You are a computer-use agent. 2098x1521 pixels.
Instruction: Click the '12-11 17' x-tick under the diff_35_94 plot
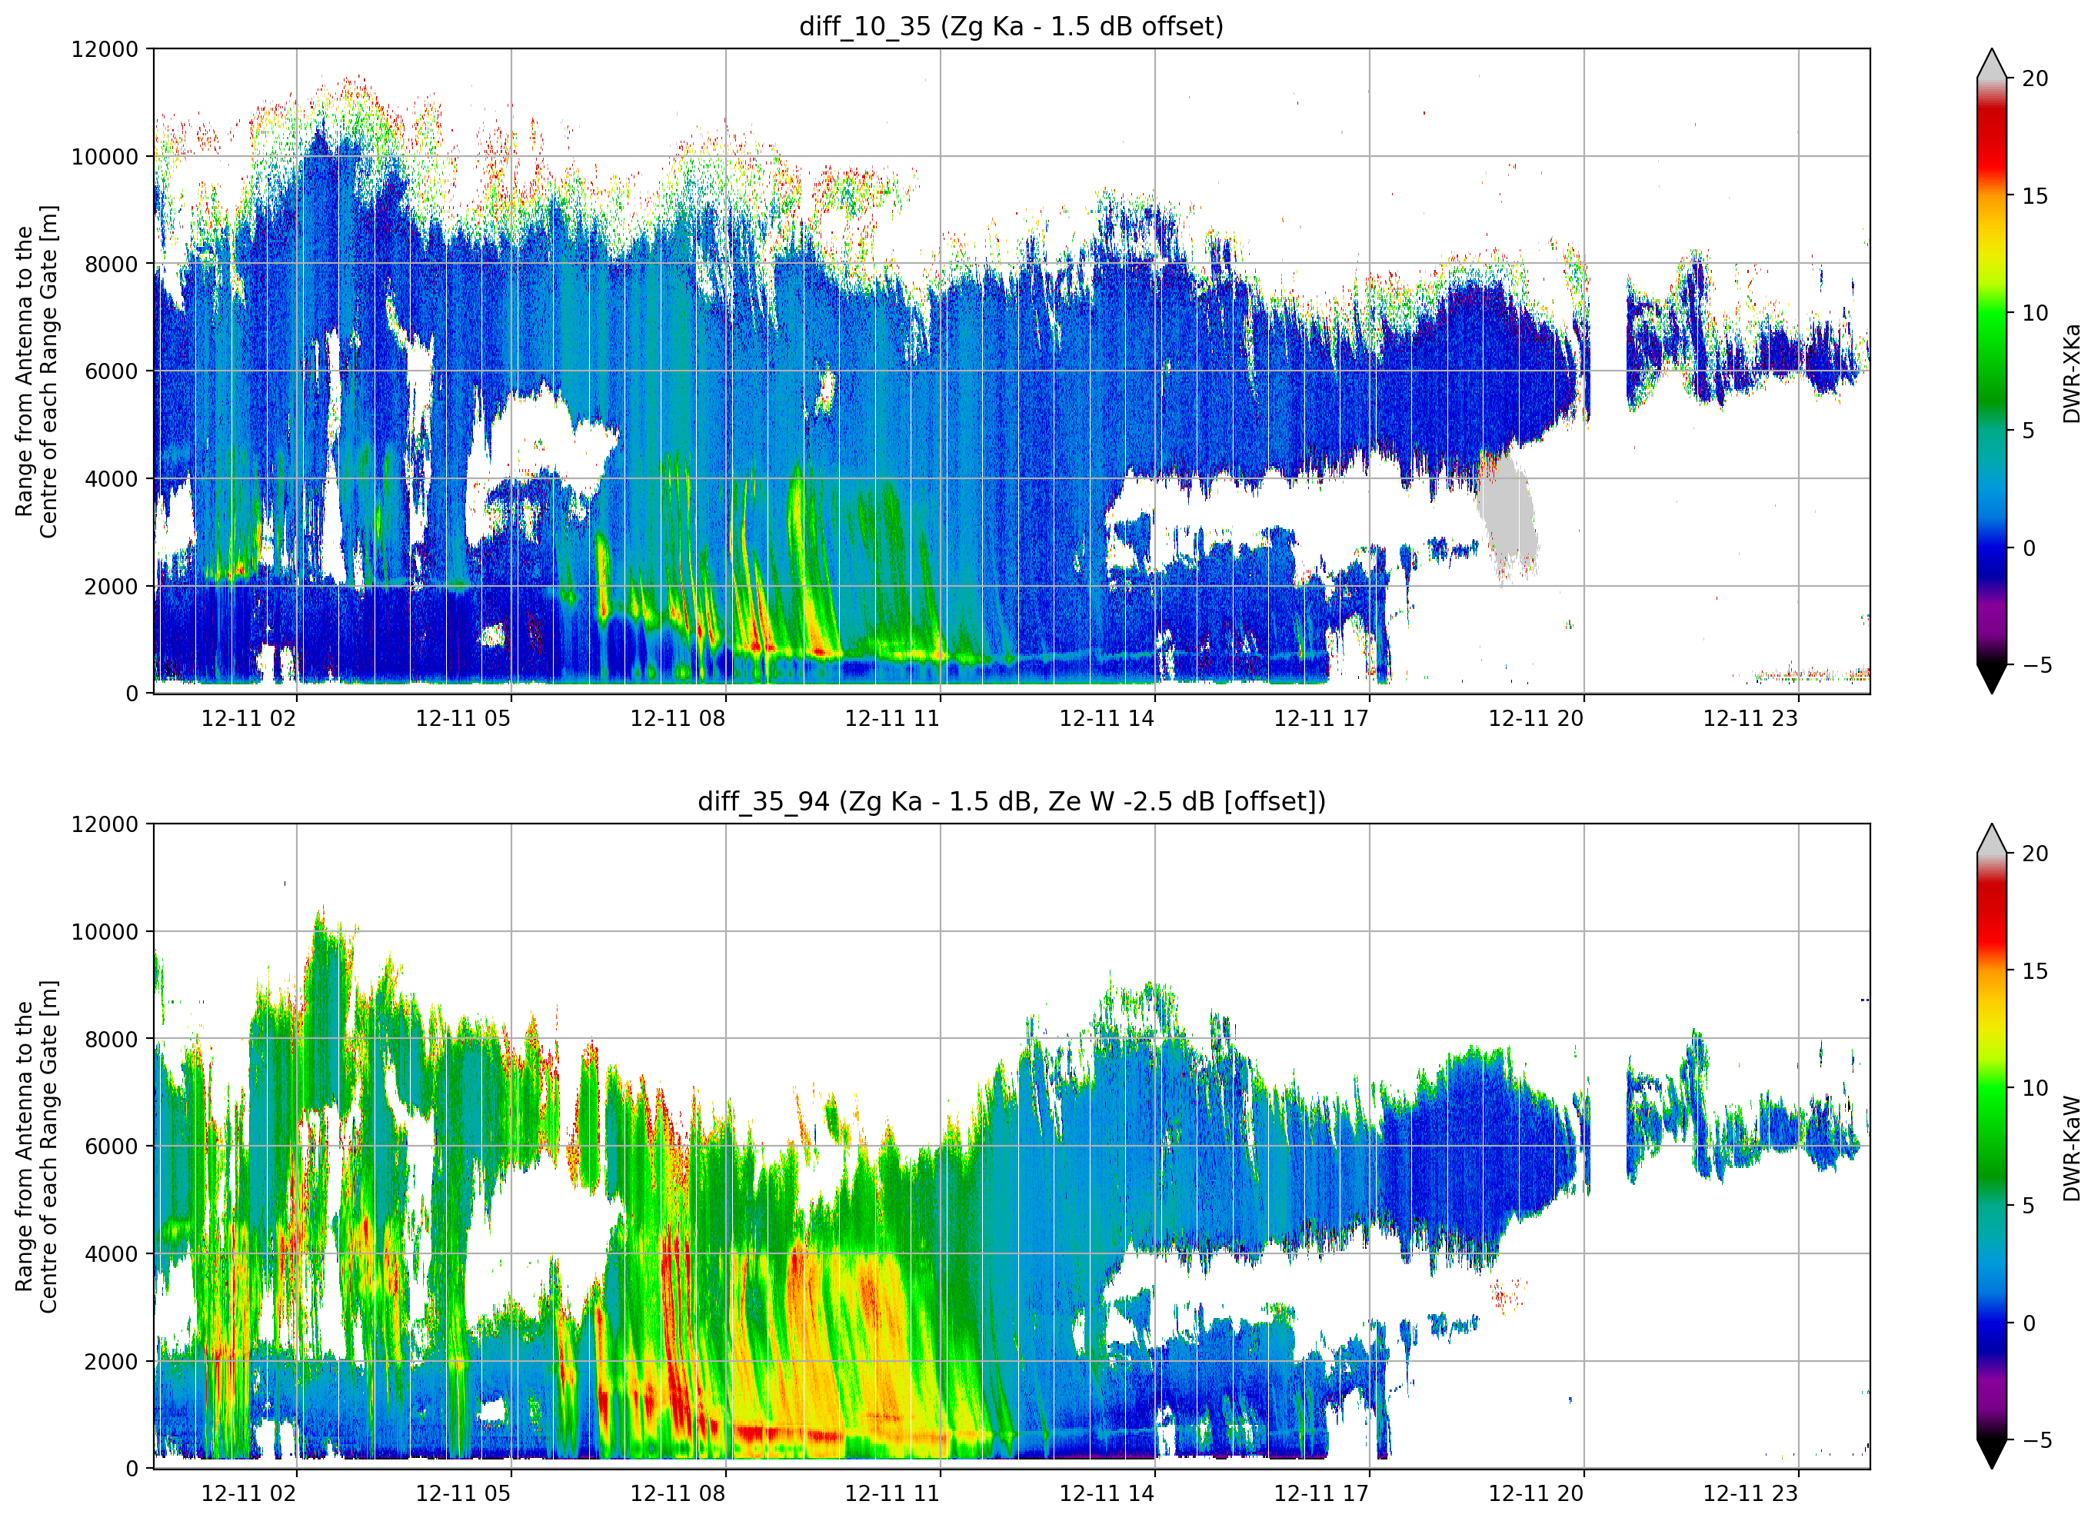(1322, 1493)
